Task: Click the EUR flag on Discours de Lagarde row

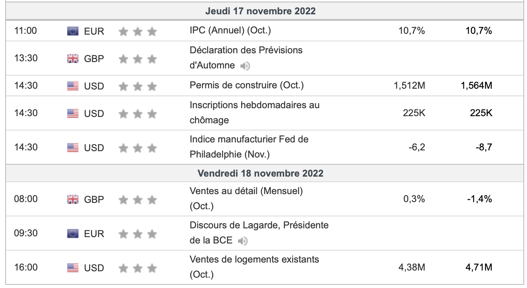Action: tap(73, 234)
